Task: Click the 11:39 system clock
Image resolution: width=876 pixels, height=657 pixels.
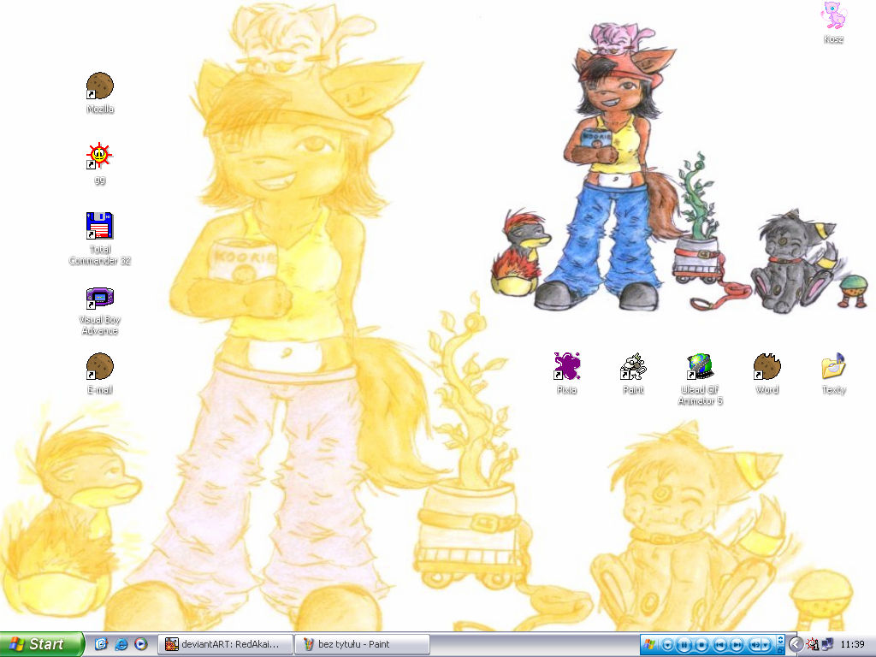Action: [853, 645]
